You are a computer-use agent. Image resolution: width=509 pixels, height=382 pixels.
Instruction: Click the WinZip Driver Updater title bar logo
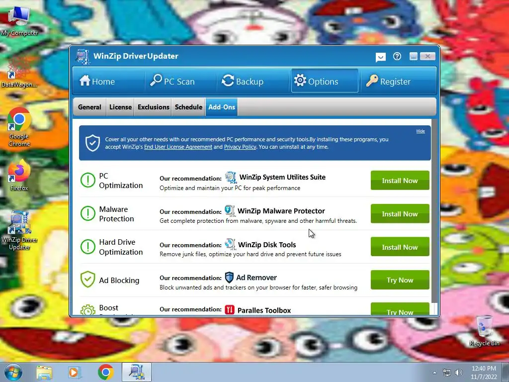click(83, 57)
